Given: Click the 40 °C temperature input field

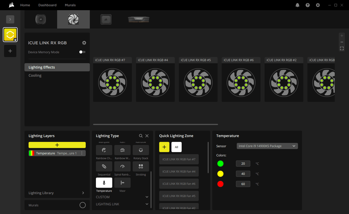Looking at the screenshot, I should (x=243, y=174).
